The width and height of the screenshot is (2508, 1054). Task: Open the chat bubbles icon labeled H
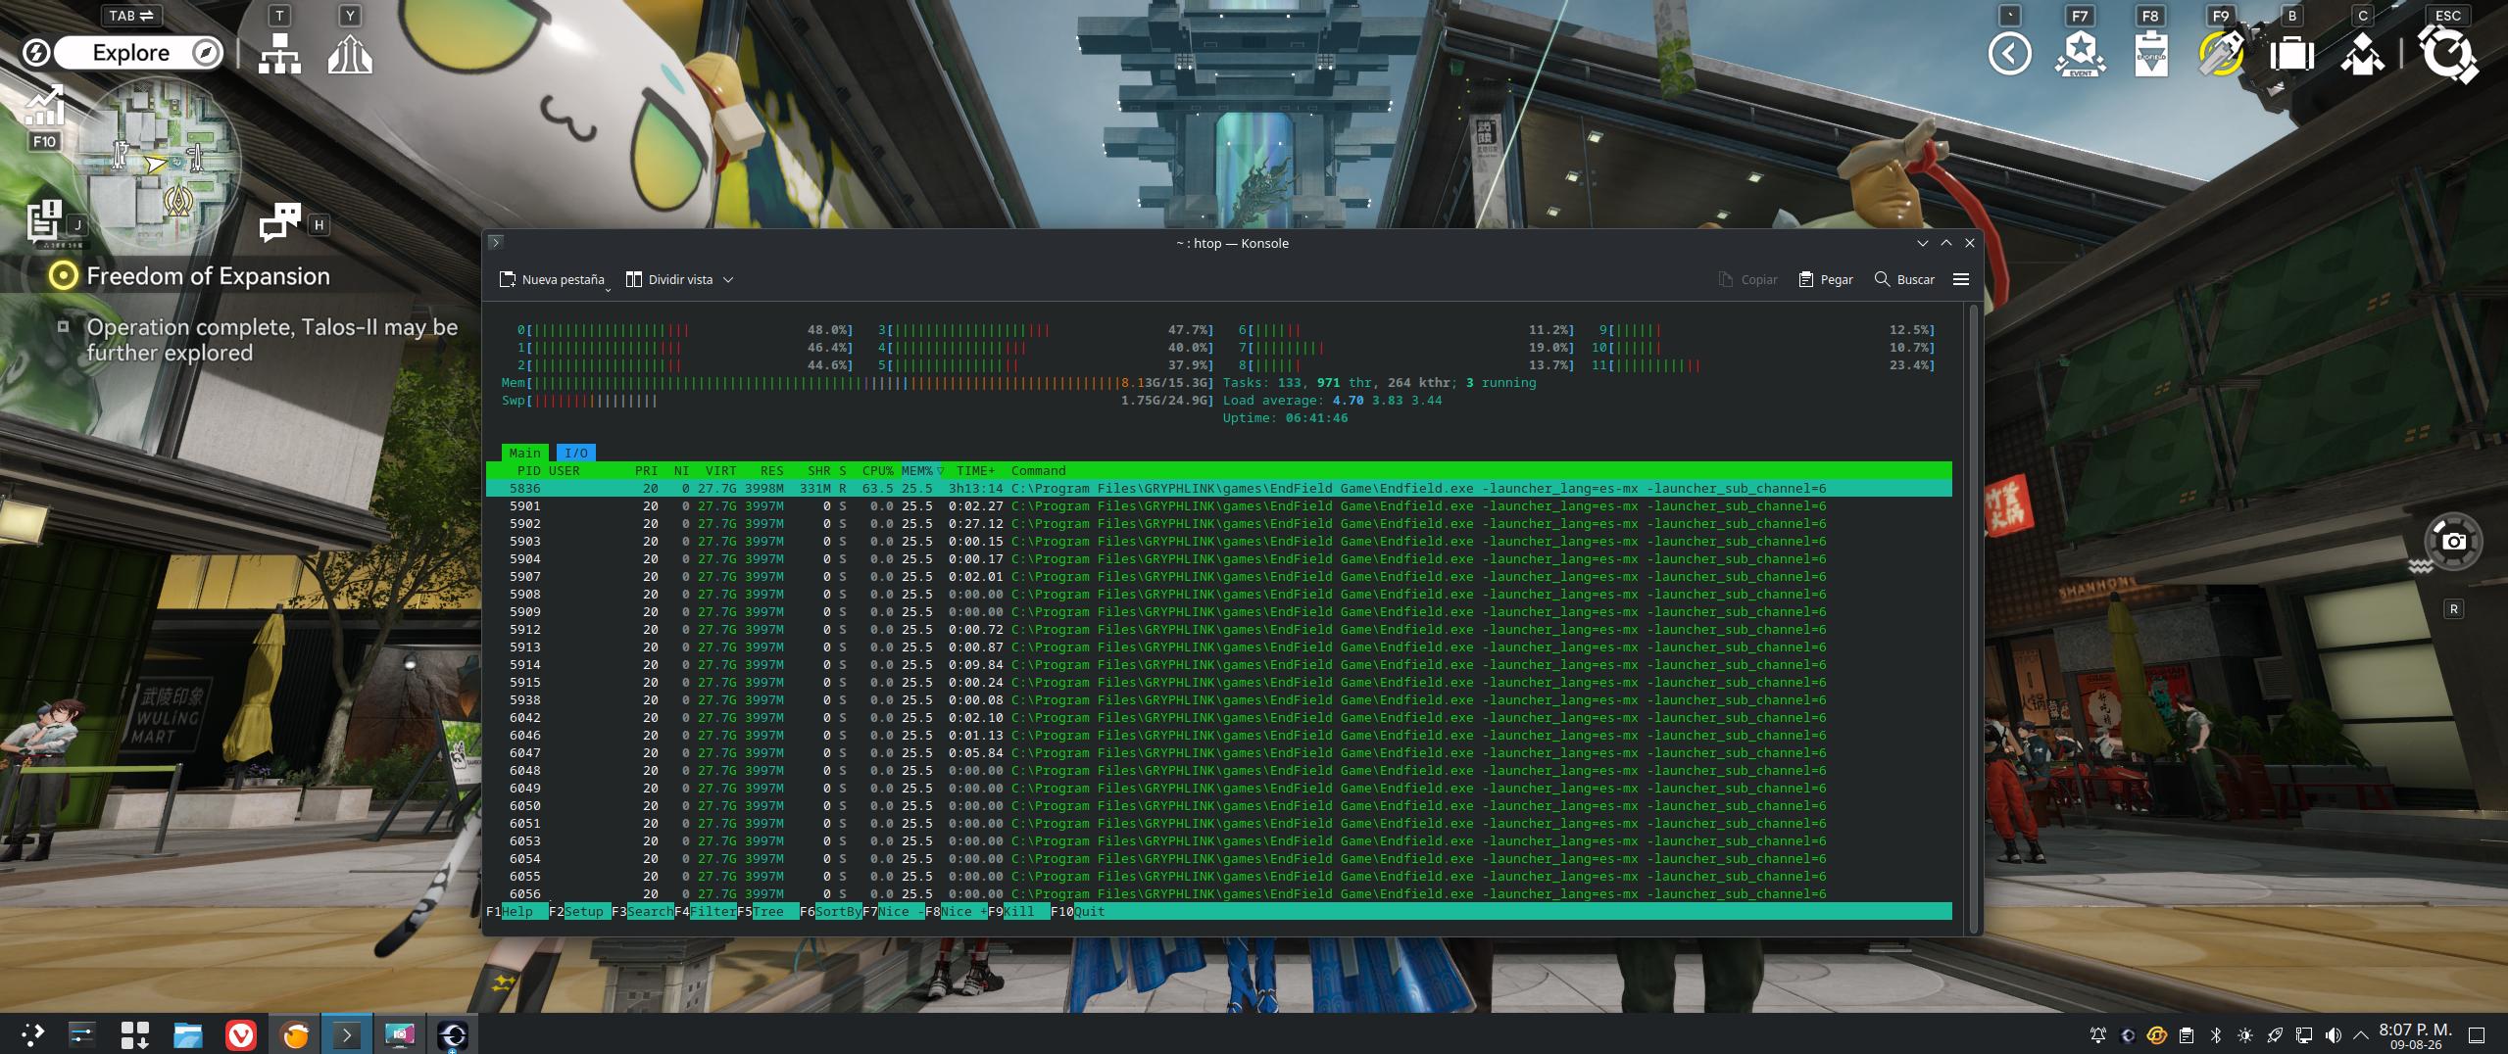click(x=279, y=221)
